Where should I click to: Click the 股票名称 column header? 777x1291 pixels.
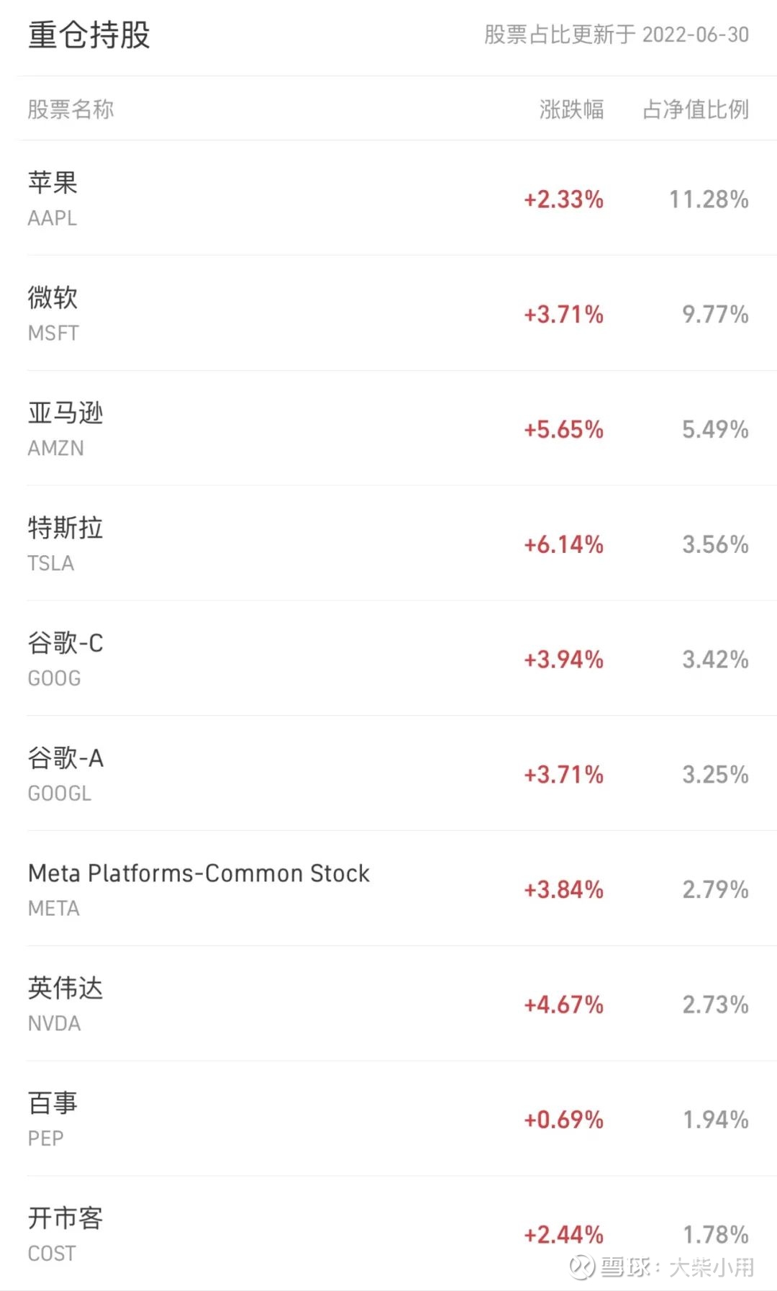click(x=71, y=109)
